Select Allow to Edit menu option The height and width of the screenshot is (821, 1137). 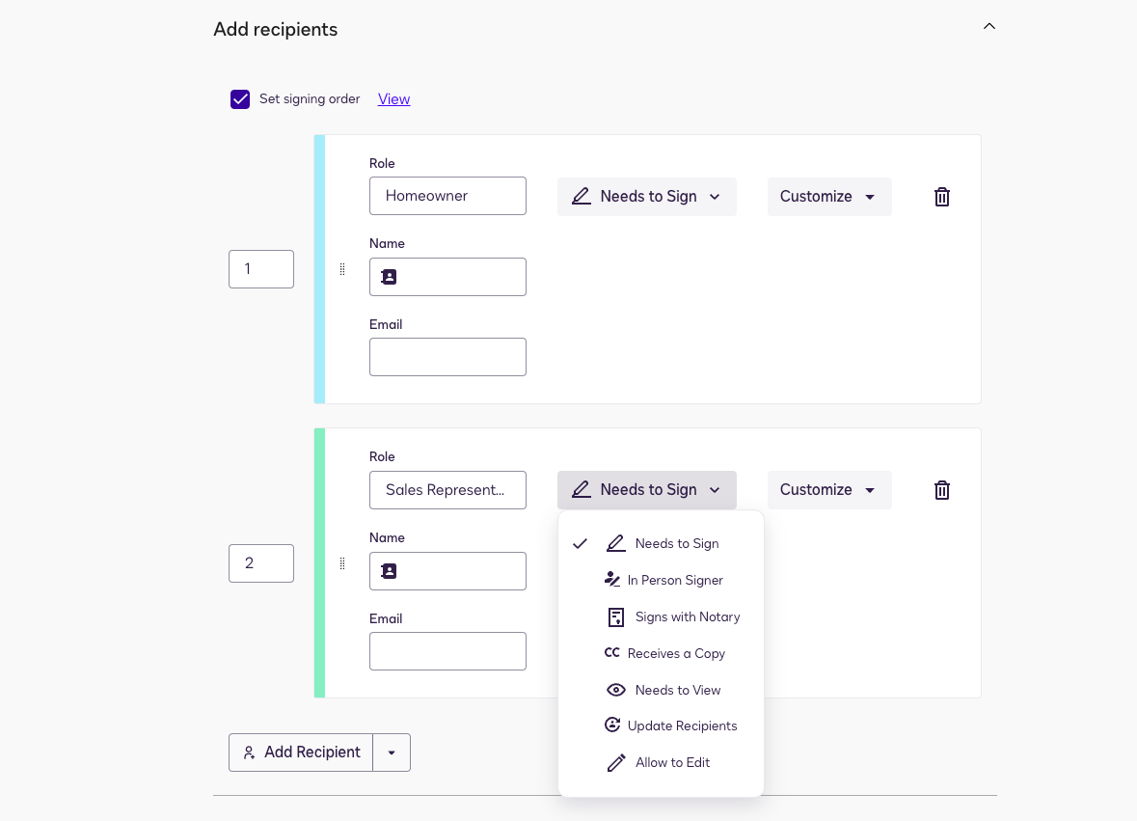point(672,762)
